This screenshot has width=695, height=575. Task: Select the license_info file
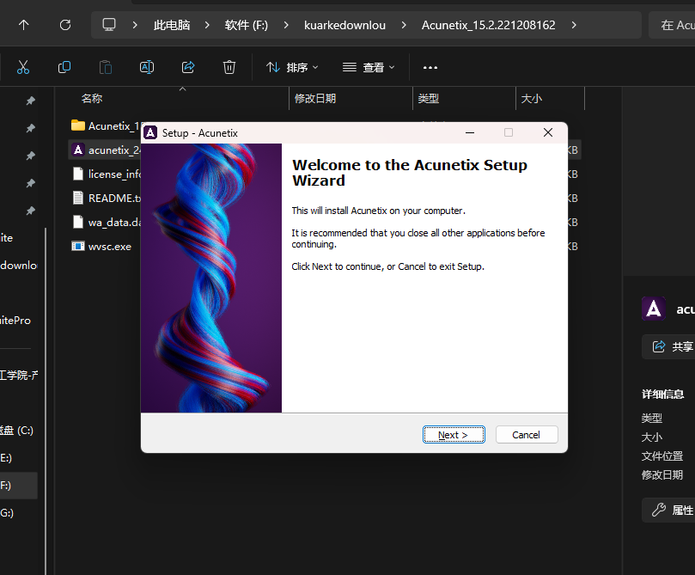pyautogui.click(x=106, y=174)
